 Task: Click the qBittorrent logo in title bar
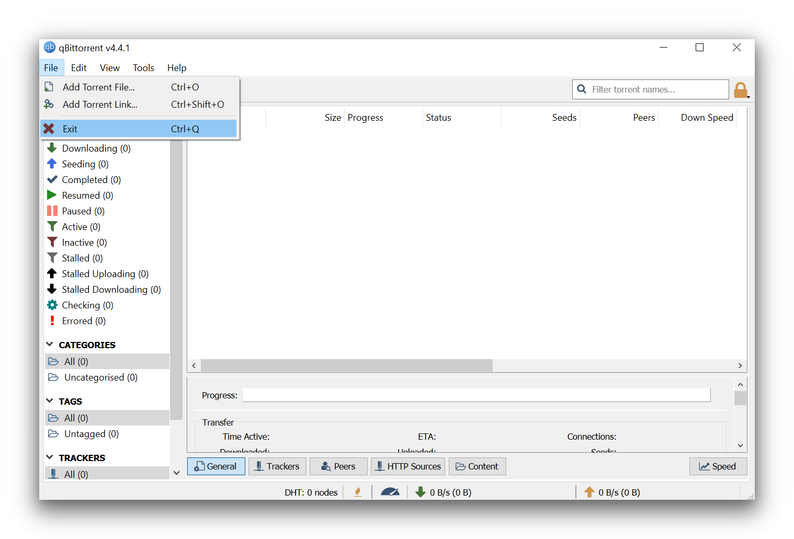(x=50, y=47)
